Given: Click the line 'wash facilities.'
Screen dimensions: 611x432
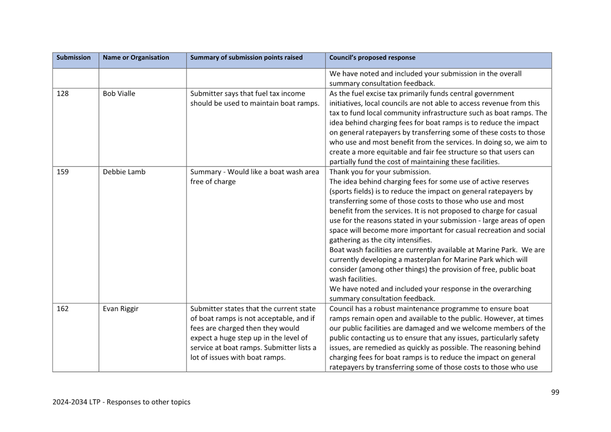Looking at the screenshot, I should click(x=353, y=279).
